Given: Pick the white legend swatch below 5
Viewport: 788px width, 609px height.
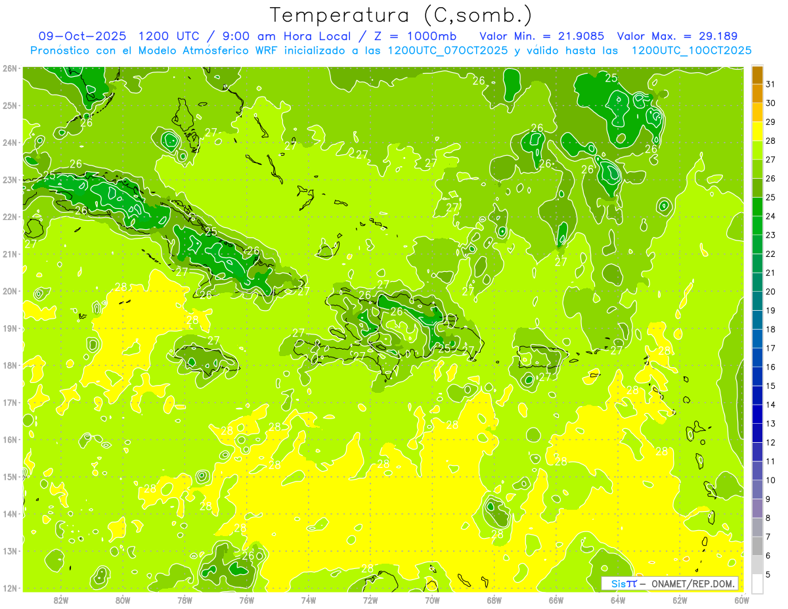Looking at the screenshot, I should [x=757, y=584].
